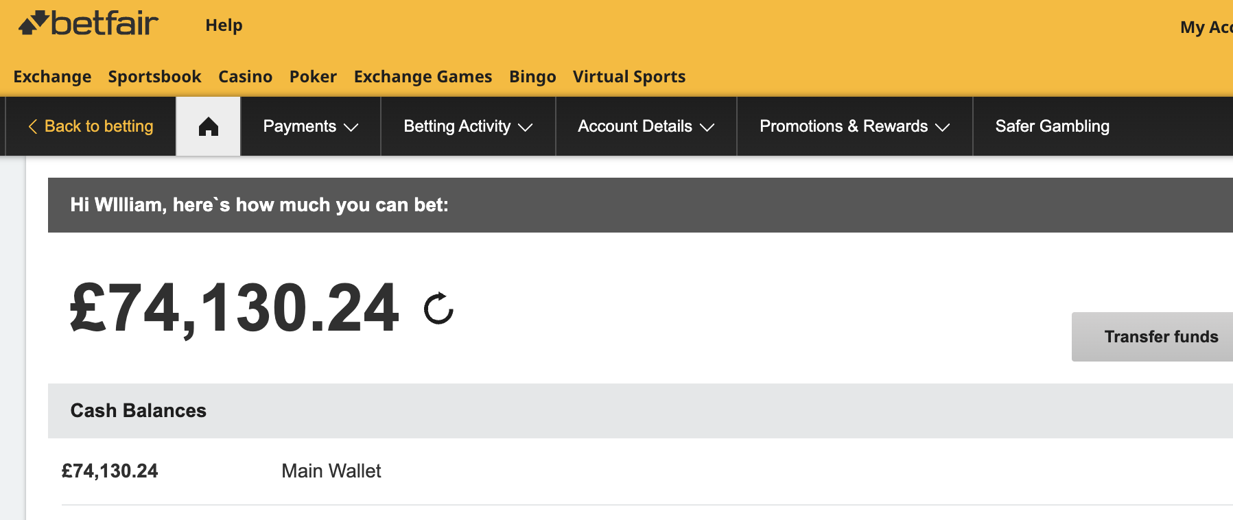
Task: Select Exchange Games in the navigation
Action: [x=423, y=77]
